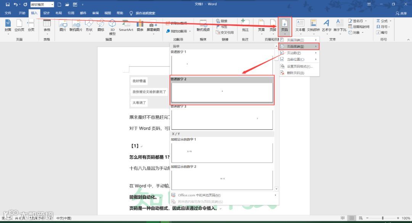
Task: Click the Online Pictures (联机图片) icon
Action: (x=76, y=26)
